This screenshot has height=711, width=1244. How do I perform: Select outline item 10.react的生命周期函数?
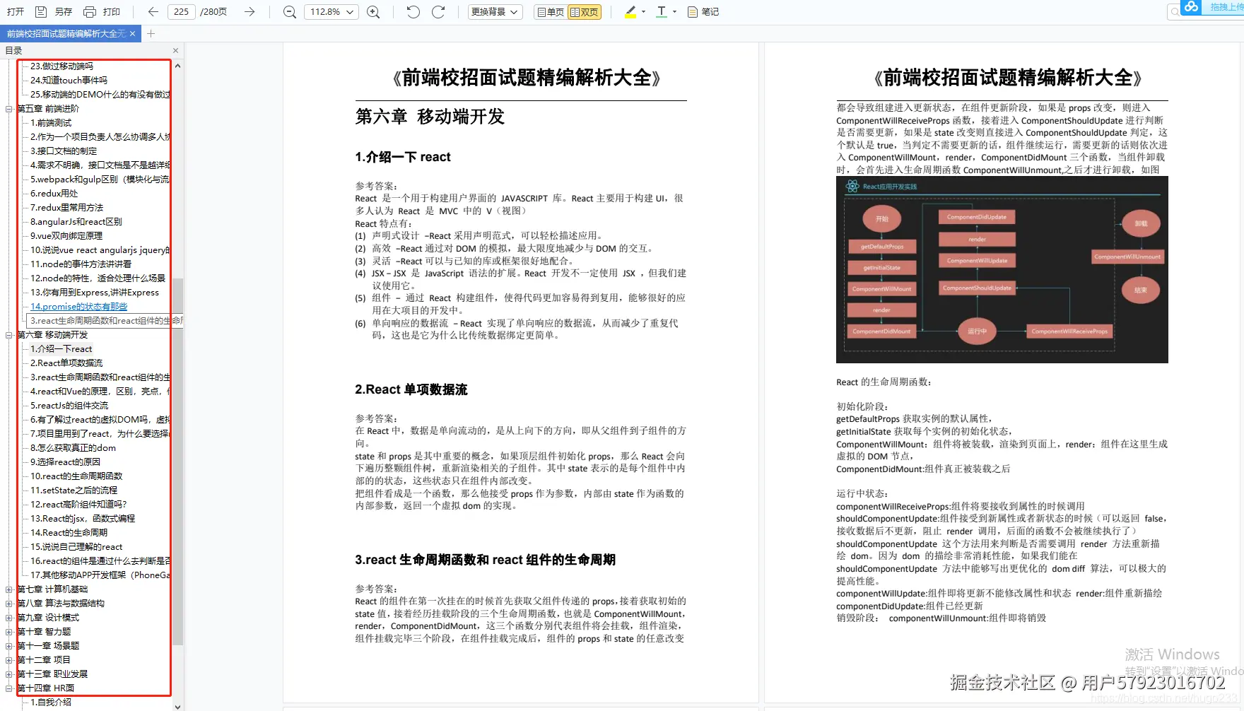coord(76,476)
